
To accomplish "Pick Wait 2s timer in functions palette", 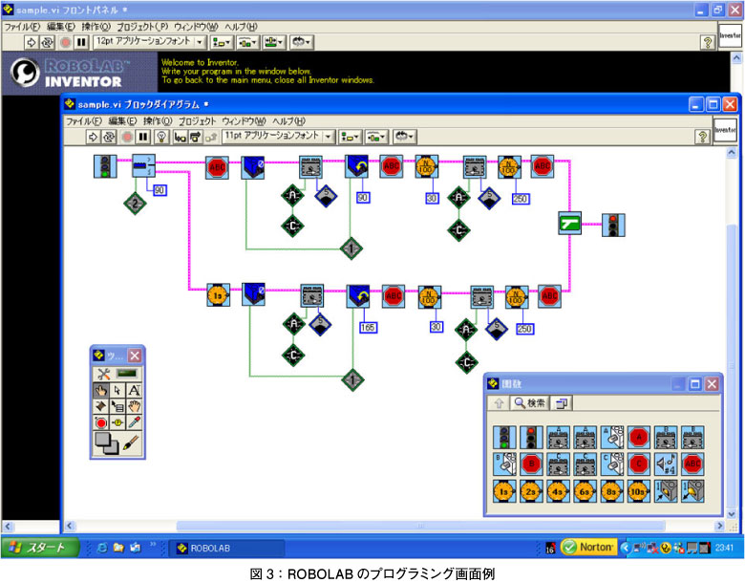I will [531, 491].
